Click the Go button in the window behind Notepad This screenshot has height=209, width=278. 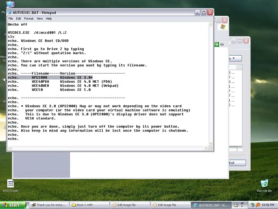pyautogui.click(x=219, y=44)
